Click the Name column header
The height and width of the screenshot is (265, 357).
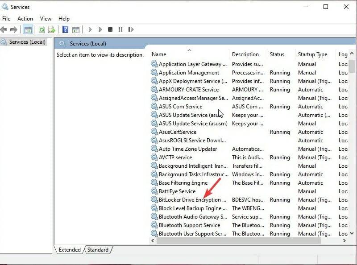pos(159,54)
